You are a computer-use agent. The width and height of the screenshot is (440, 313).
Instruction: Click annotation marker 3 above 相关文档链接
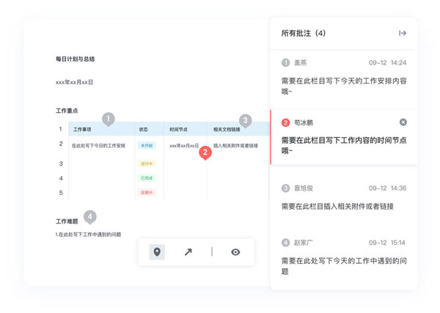coord(245,120)
